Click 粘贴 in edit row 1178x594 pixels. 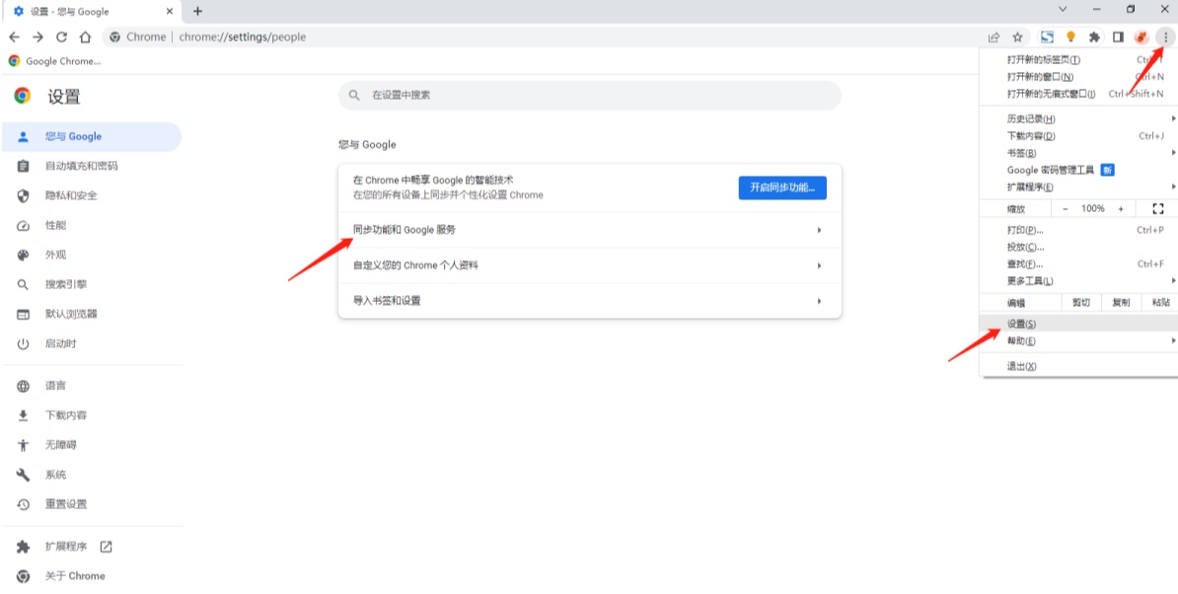pos(1159,303)
